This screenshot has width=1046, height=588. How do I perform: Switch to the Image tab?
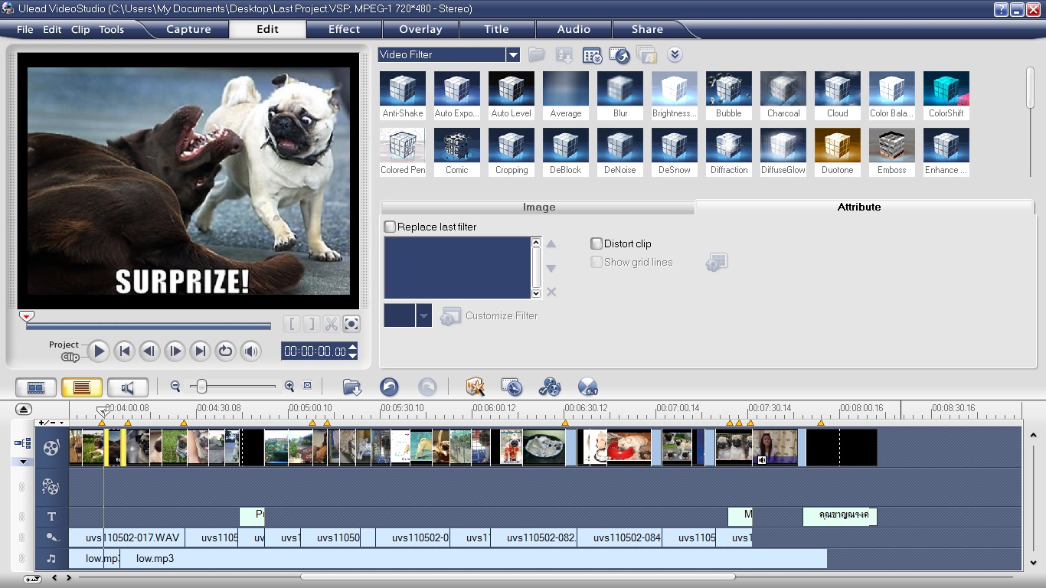click(x=538, y=207)
